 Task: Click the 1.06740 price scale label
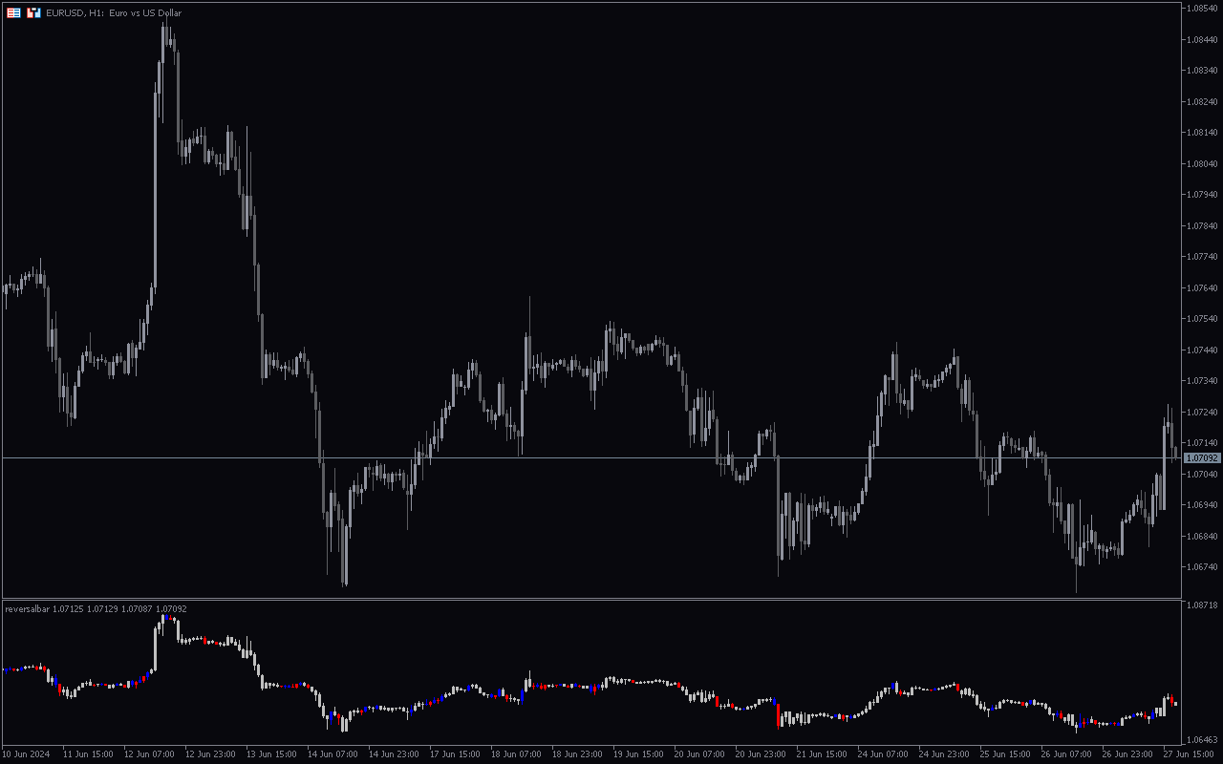(1201, 567)
